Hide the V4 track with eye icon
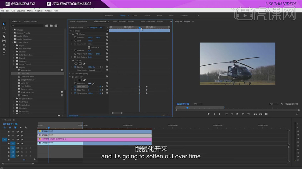The height and width of the screenshot is (169, 302). tap(22, 132)
